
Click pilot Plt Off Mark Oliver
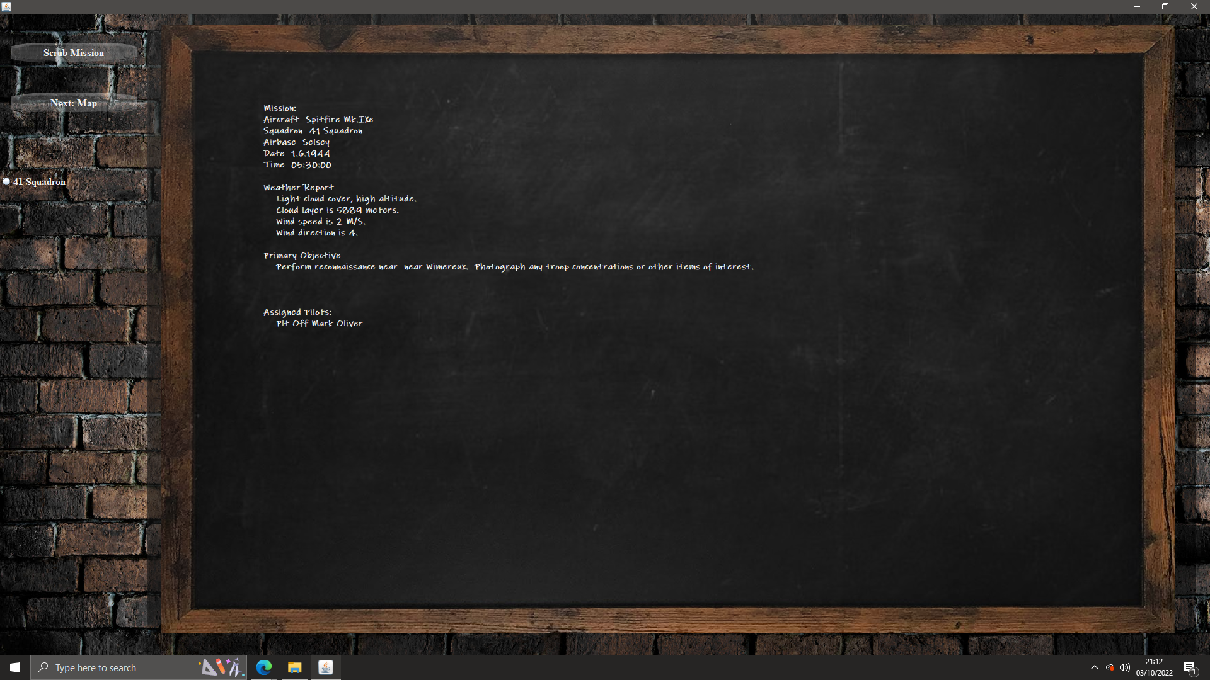click(320, 324)
